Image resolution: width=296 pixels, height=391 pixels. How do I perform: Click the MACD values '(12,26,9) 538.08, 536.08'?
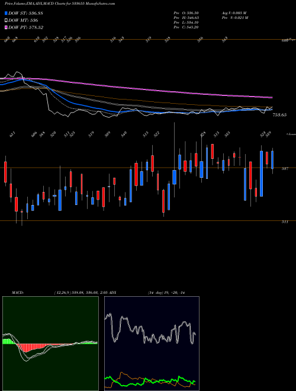click(76, 293)
